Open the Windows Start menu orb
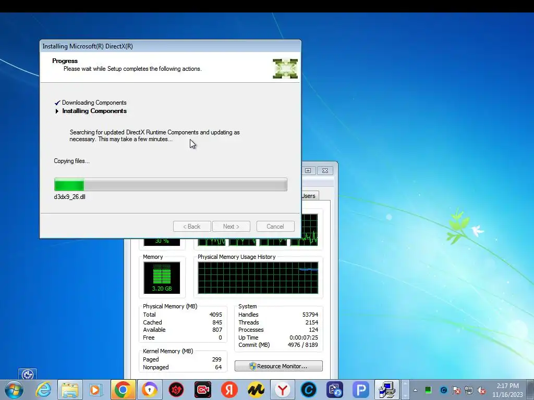The width and height of the screenshot is (534, 400). pyautogui.click(x=14, y=390)
